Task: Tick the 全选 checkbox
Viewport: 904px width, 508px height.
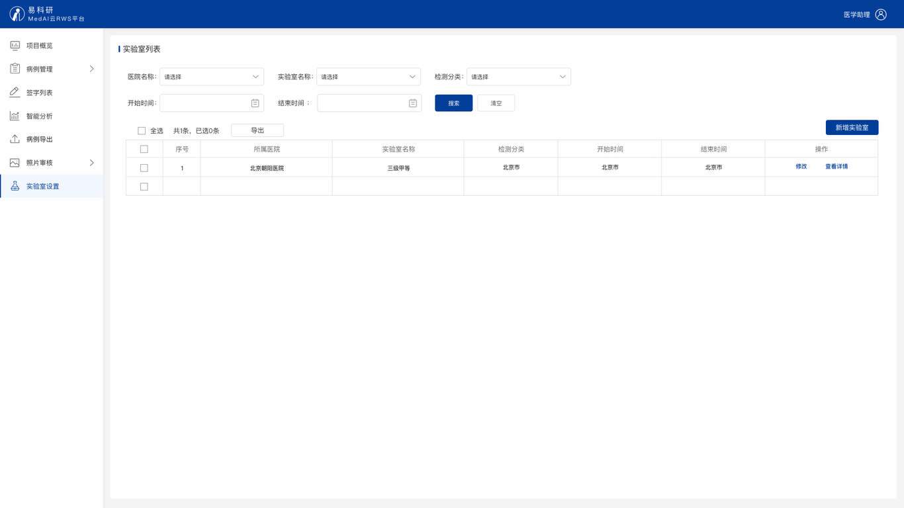Action: (142, 131)
